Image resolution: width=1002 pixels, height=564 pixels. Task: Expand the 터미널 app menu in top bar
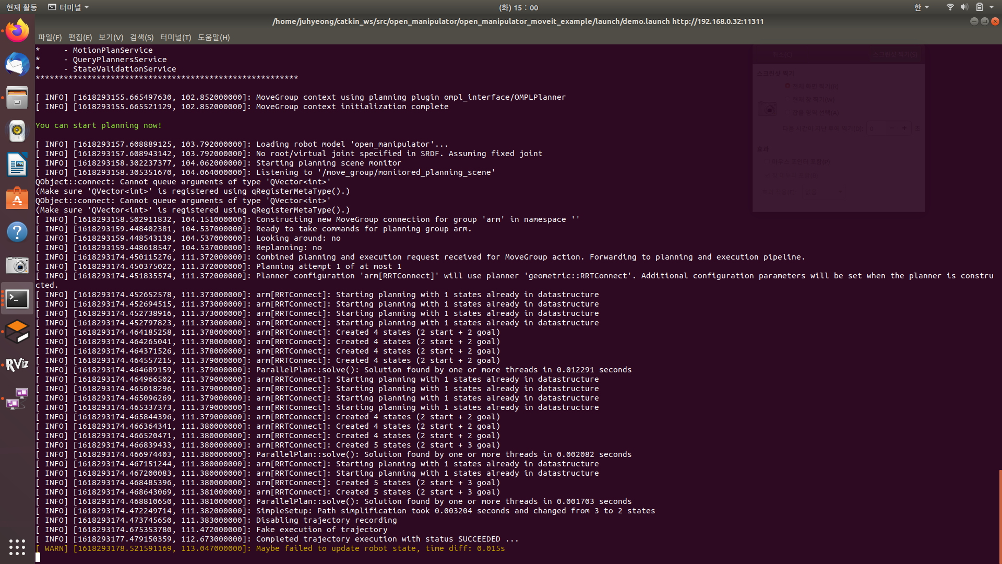(x=68, y=7)
